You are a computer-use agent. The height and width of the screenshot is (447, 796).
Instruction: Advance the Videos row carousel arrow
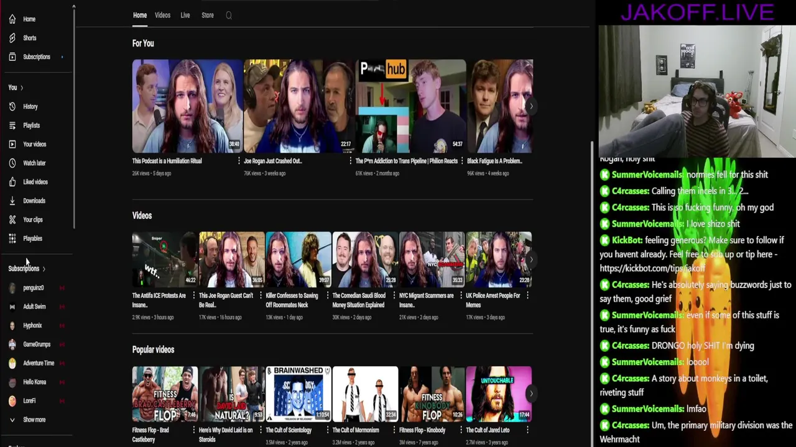[530, 260]
